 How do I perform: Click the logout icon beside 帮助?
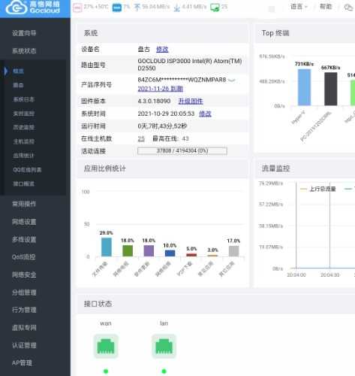[x=348, y=7]
